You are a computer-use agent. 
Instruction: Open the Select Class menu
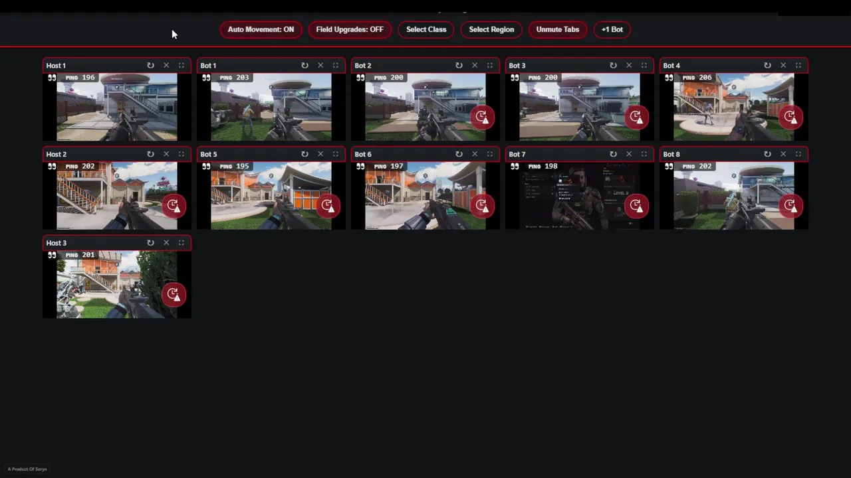(x=426, y=29)
